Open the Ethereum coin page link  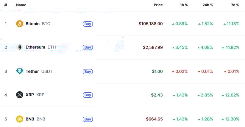[x=35, y=47]
